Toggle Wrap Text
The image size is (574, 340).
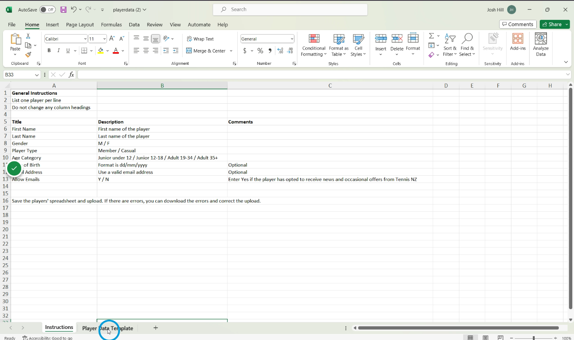[200, 39]
